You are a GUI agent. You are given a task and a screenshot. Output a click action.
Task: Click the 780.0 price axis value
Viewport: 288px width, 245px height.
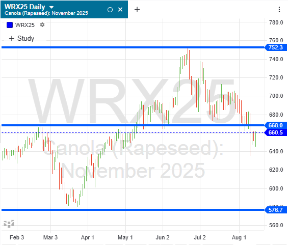coord(276,22)
